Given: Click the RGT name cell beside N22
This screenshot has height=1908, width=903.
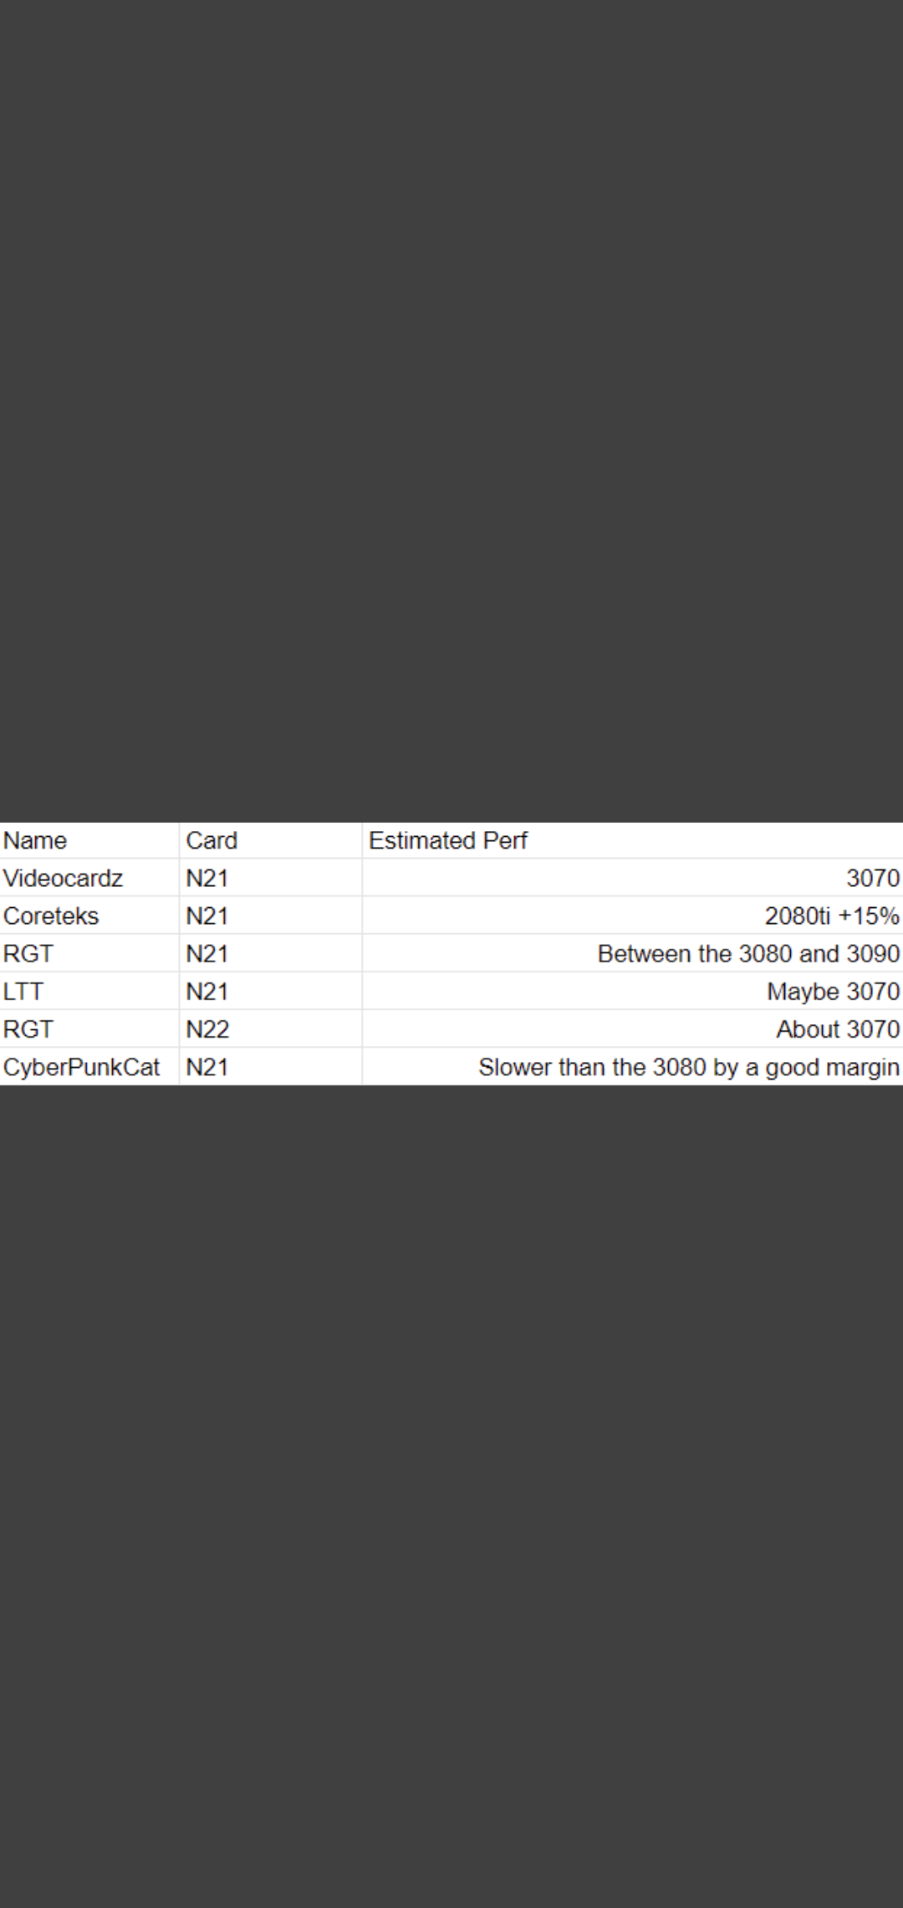Looking at the screenshot, I should coord(28,1029).
